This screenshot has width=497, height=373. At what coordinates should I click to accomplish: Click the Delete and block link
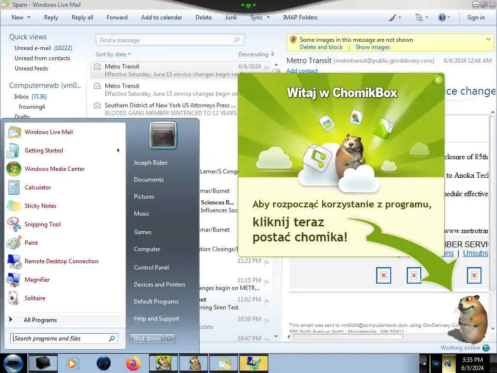[x=321, y=47]
